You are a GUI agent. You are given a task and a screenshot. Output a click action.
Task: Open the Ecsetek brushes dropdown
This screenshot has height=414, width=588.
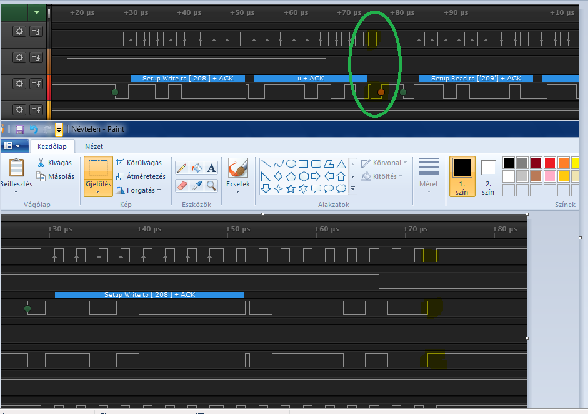coord(237,191)
